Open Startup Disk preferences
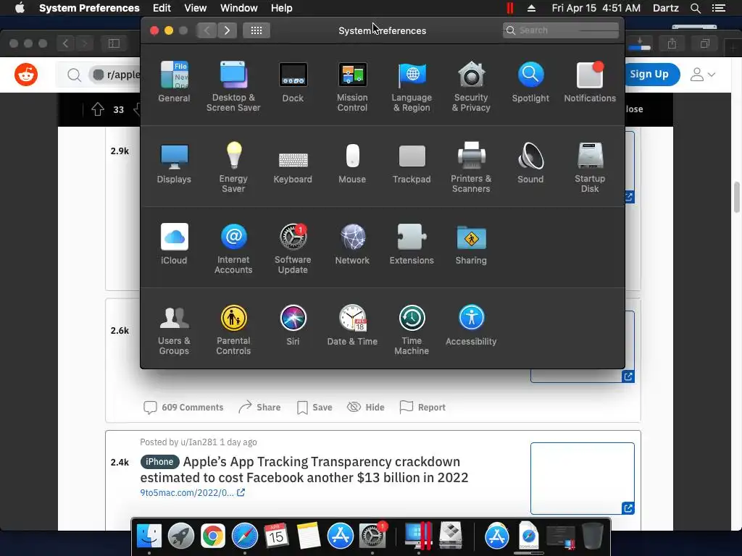 coord(590,167)
